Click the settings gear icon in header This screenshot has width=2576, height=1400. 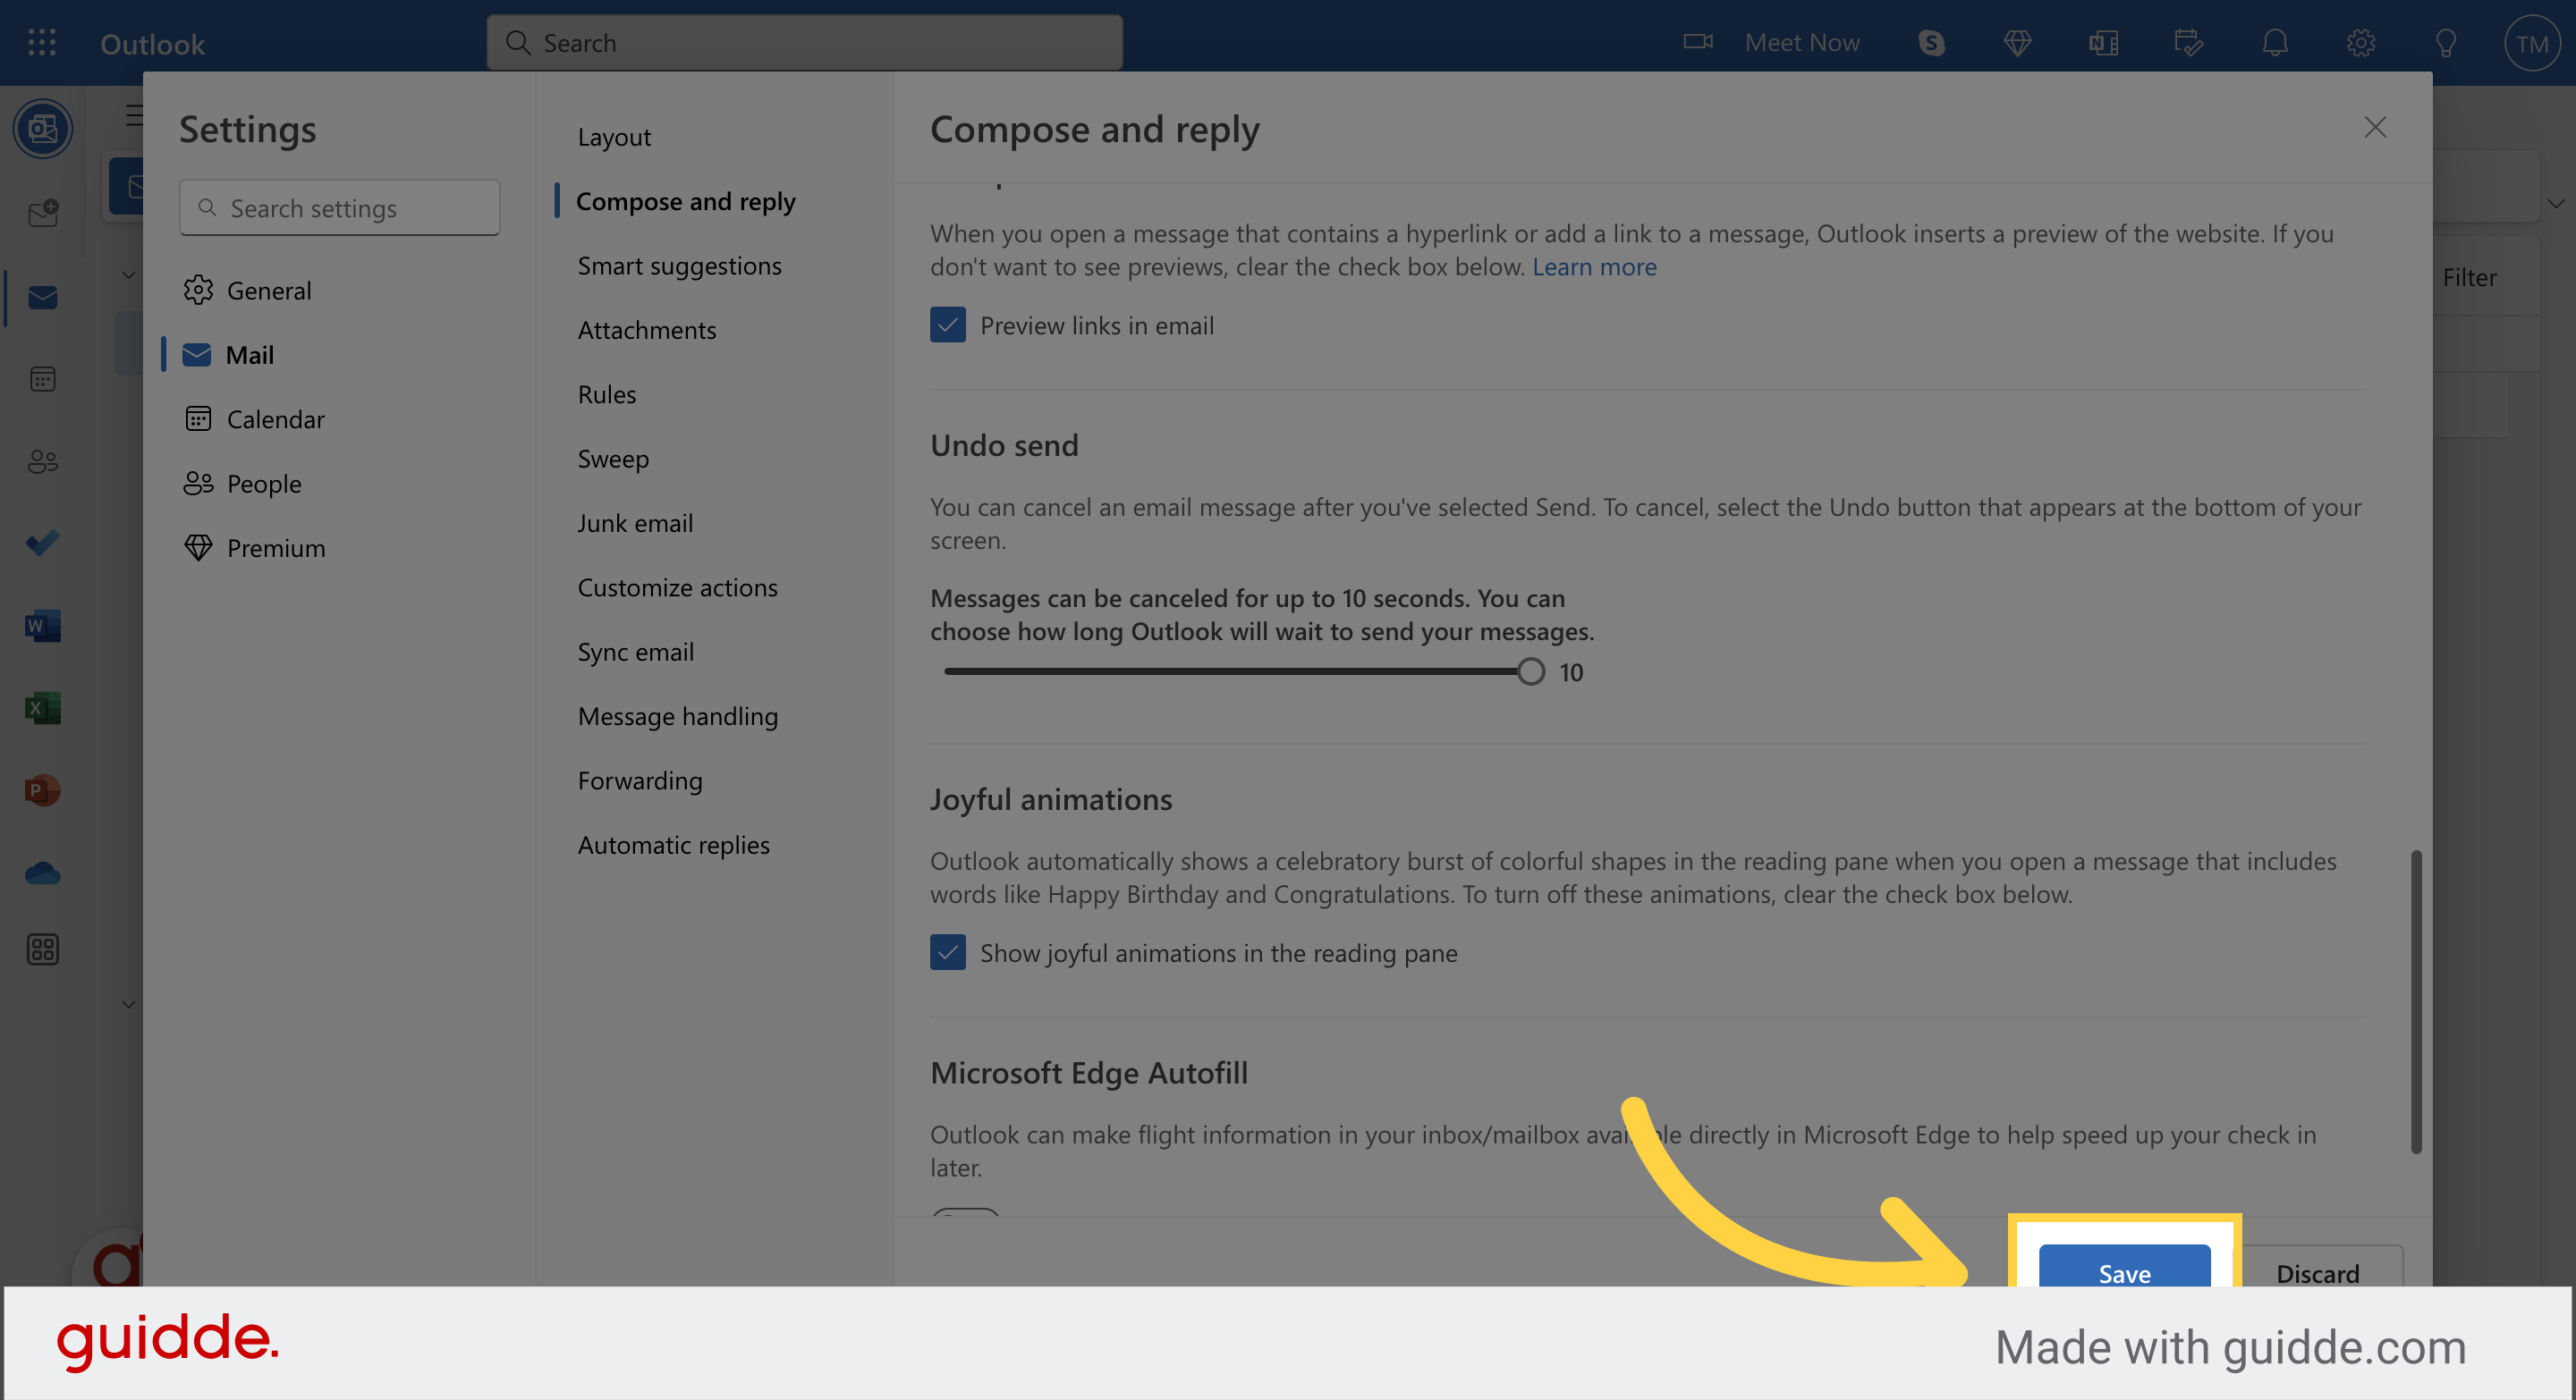coord(2360,42)
